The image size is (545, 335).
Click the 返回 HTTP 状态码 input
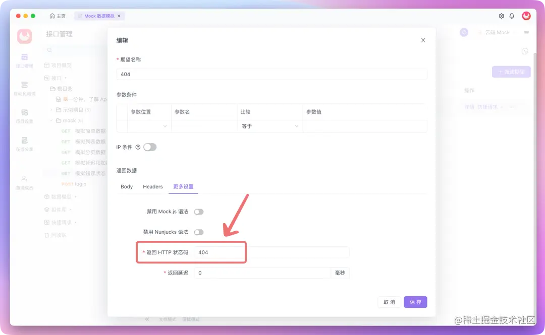click(x=271, y=252)
